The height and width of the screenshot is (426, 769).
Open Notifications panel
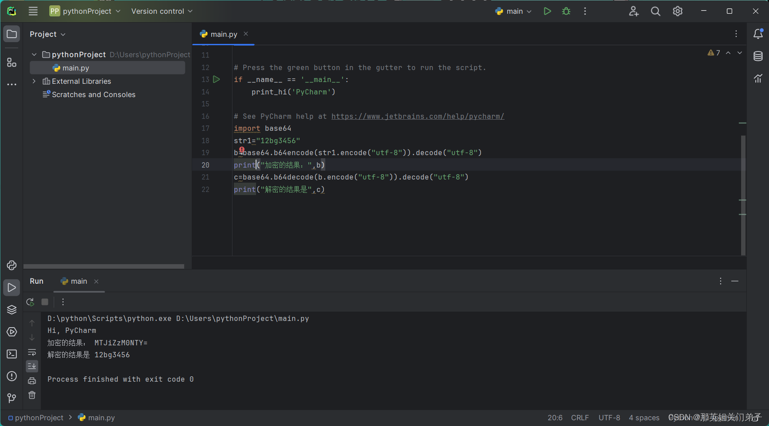click(x=758, y=34)
